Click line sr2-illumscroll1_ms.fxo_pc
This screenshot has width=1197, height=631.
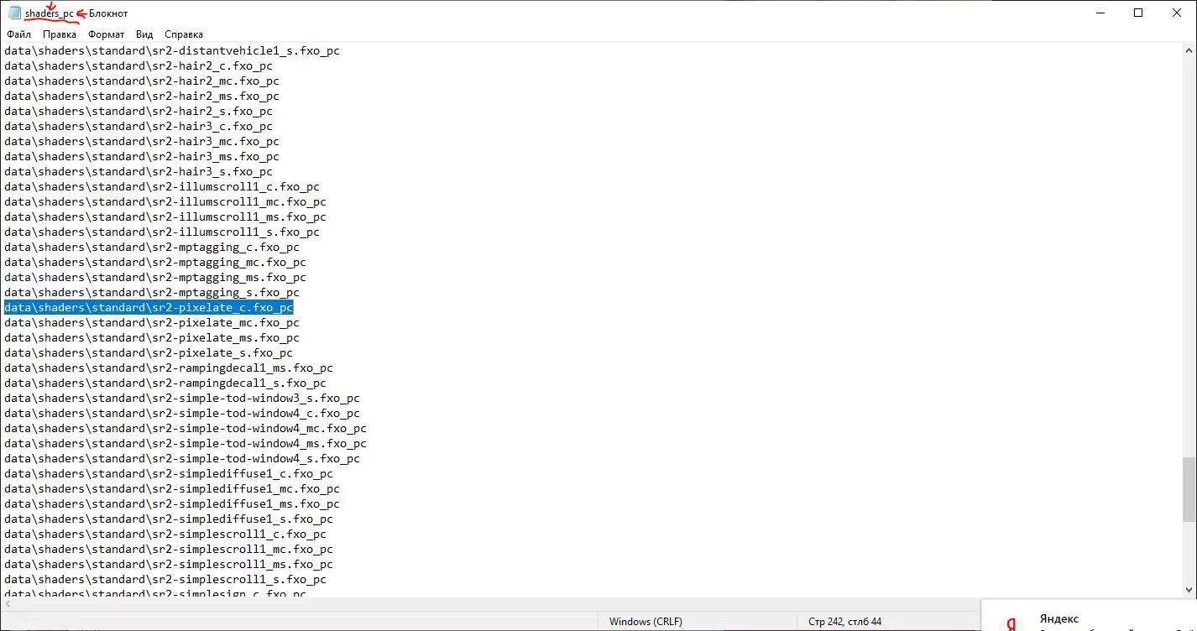tap(165, 217)
